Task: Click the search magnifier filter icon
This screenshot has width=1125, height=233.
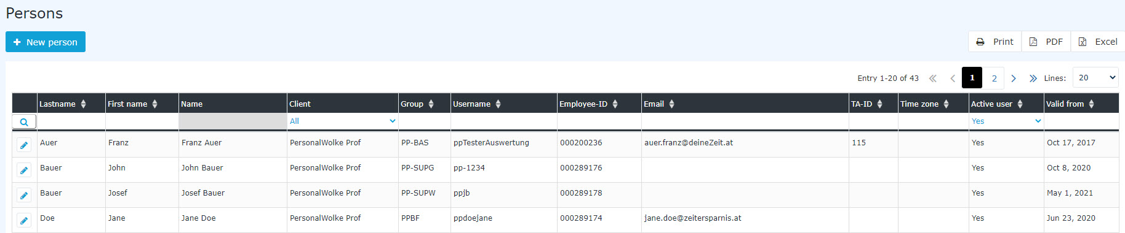Action: (x=24, y=122)
